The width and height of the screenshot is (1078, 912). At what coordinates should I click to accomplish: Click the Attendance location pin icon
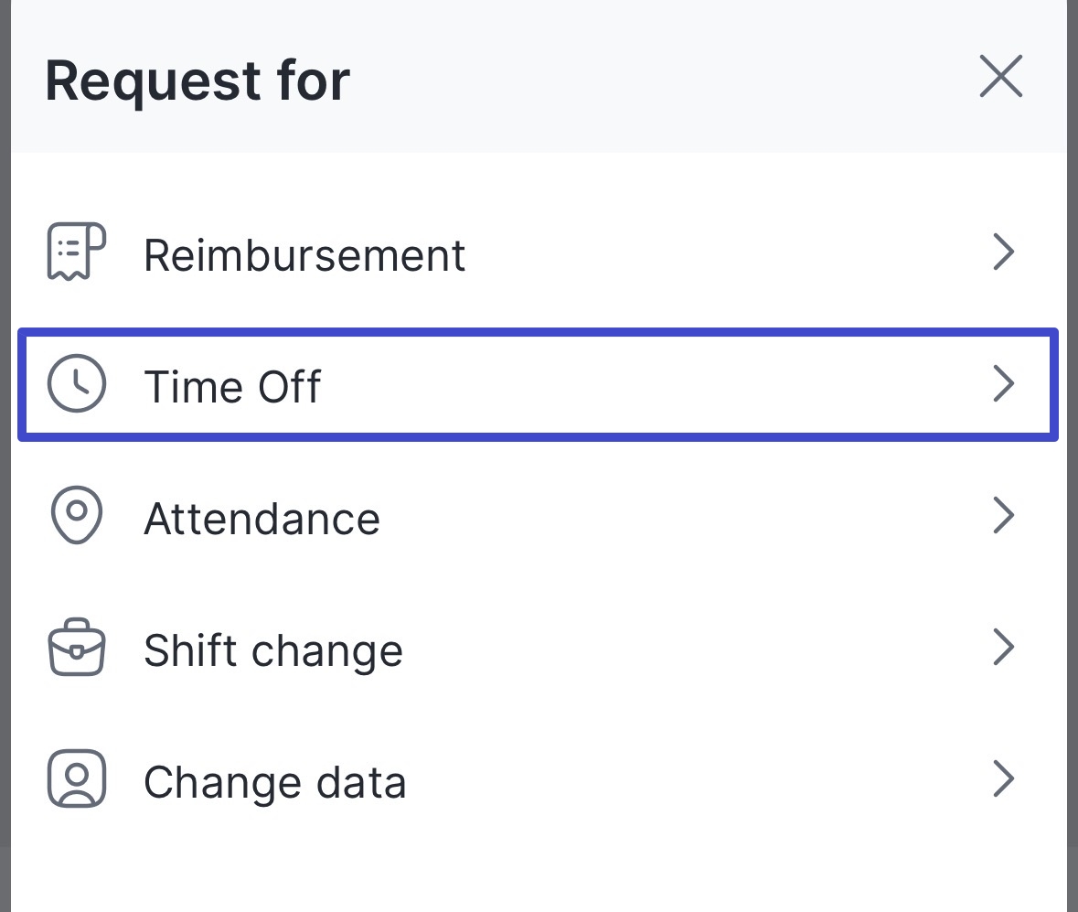click(x=76, y=516)
